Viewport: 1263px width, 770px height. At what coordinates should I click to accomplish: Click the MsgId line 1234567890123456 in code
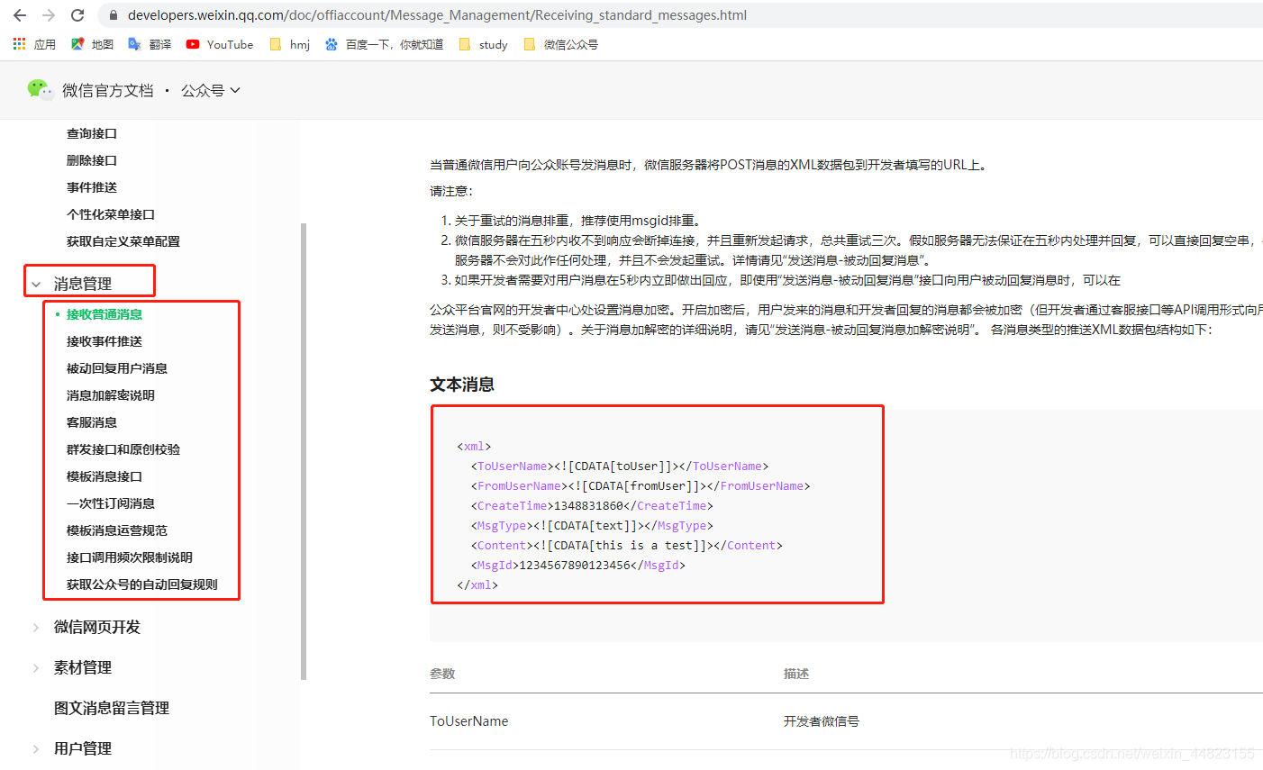[x=577, y=565]
